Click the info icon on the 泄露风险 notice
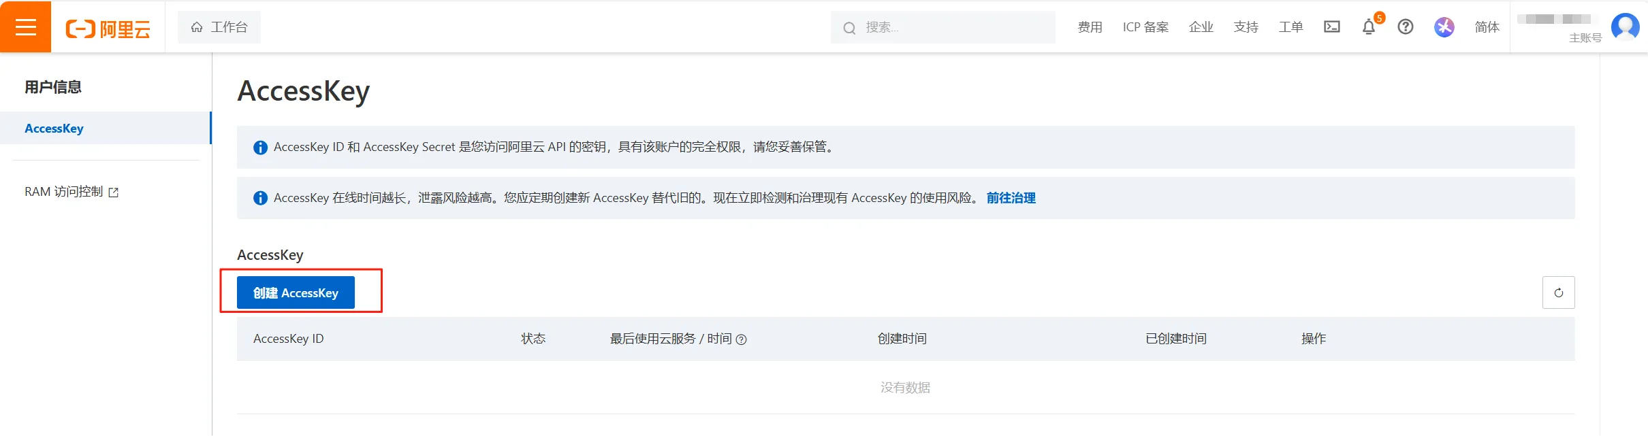 pyautogui.click(x=260, y=198)
